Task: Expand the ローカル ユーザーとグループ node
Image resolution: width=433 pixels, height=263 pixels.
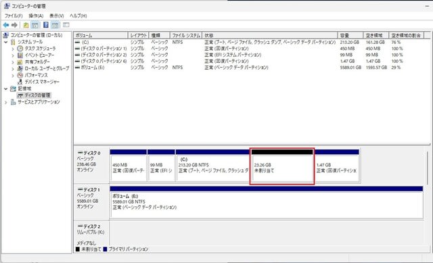Action: (13, 69)
